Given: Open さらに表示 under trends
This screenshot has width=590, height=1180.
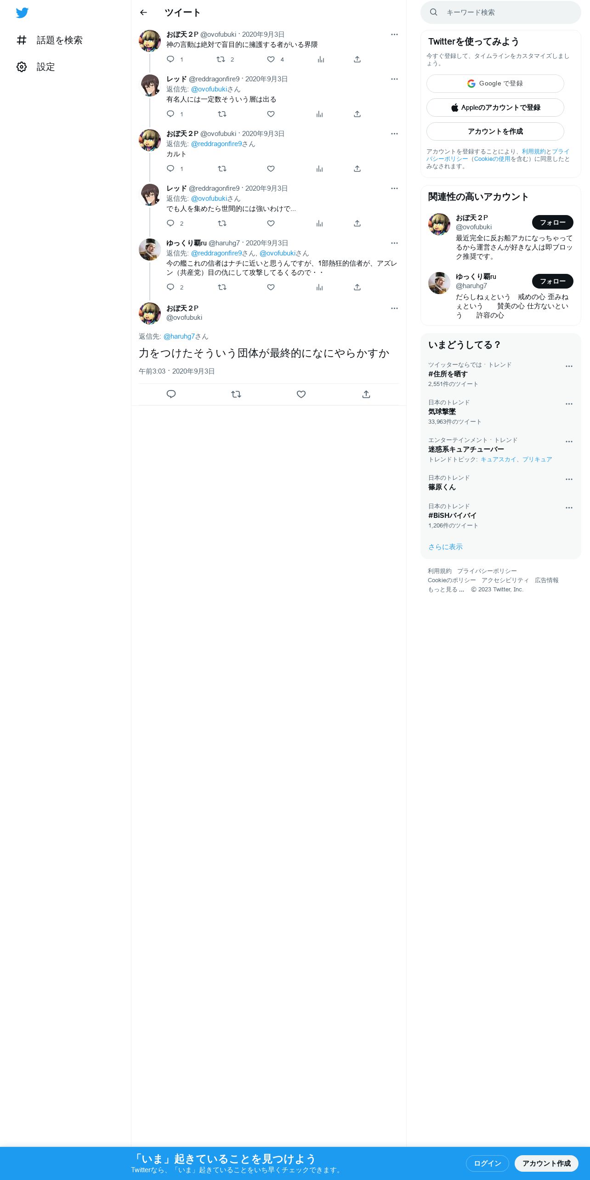Looking at the screenshot, I should pyautogui.click(x=445, y=547).
